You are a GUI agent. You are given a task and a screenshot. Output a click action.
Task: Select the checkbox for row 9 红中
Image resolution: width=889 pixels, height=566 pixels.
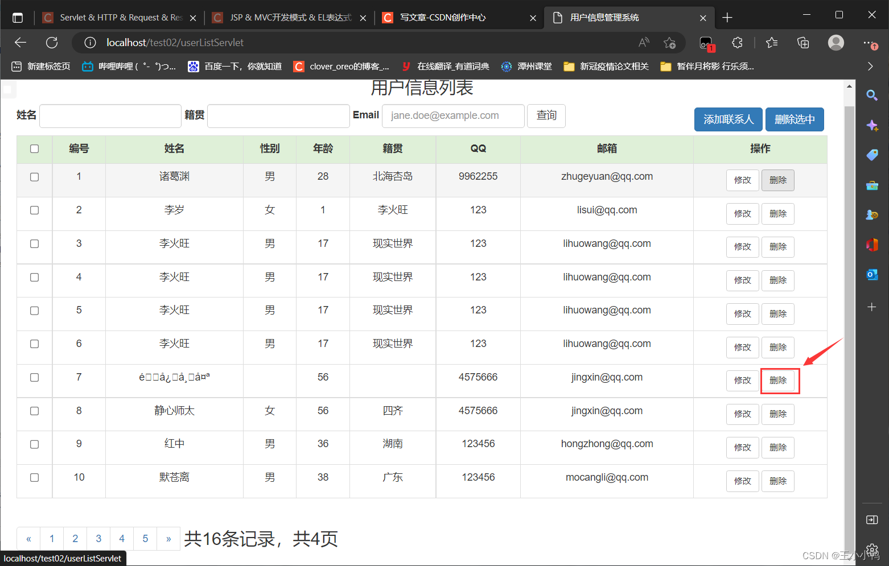click(35, 444)
